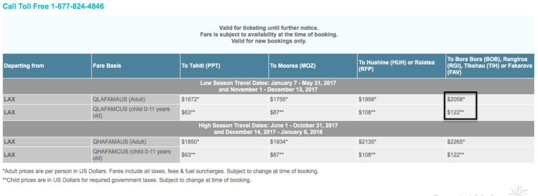The image size is (538, 196).
Task: Select the QHAFAMAUS (Adult) fare basis cell
Action: (x=136, y=142)
